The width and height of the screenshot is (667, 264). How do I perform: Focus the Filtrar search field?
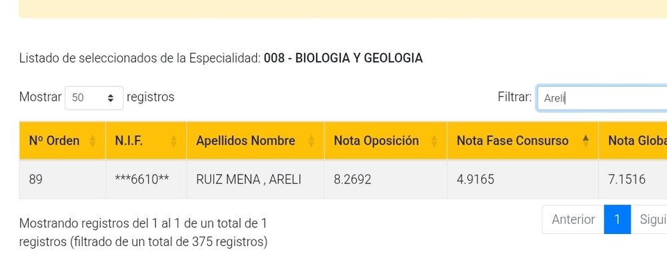pyautogui.click(x=602, y=98)
